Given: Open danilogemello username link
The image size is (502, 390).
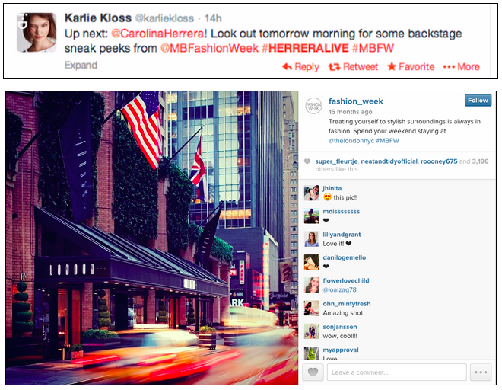Looking at the screenshot, I should click(x=344, y=258).
